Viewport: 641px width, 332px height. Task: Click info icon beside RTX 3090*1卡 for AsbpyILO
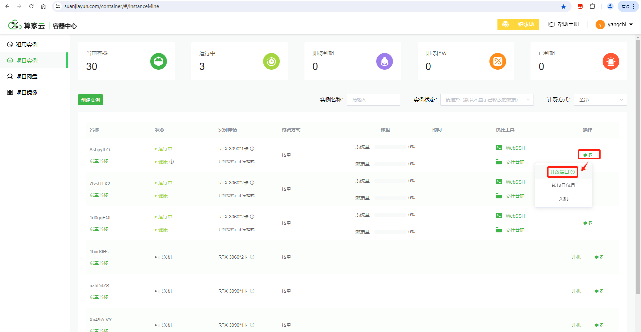(252, 149)
